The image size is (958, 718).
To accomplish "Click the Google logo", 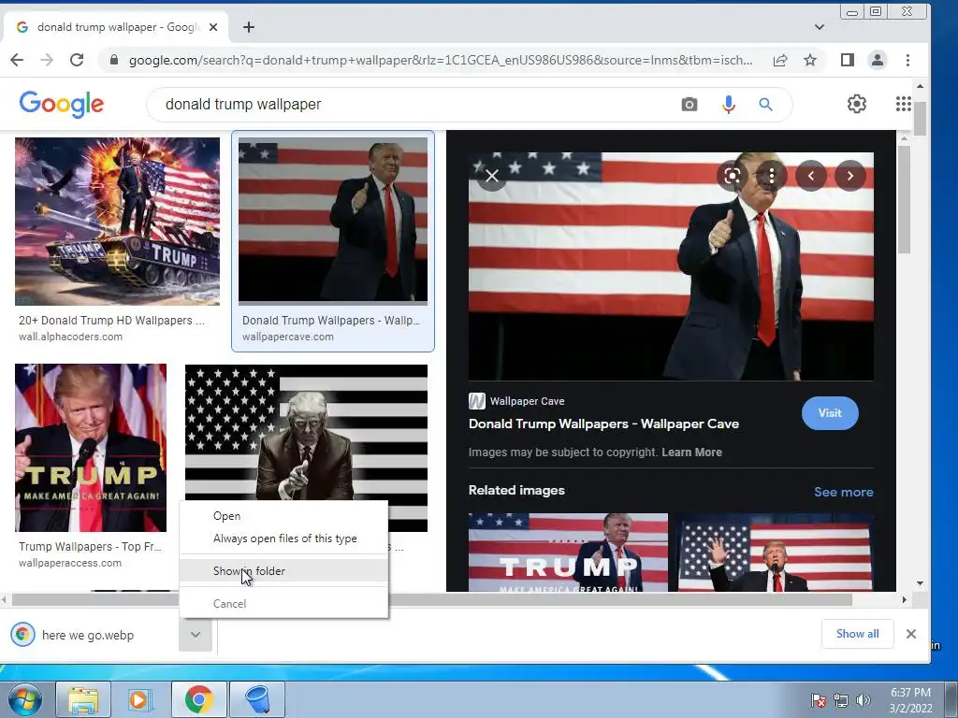I will pyautogui.click(x=61, y=105).
